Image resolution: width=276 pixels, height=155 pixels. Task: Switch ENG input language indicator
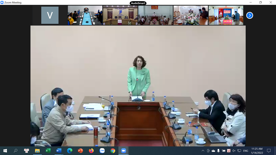(246, 151)
